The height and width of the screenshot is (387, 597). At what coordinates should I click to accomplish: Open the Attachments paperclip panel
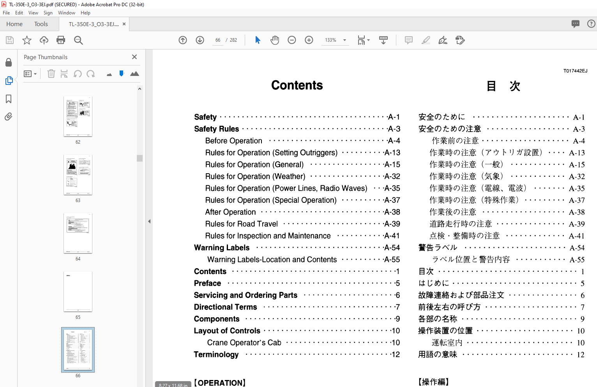[x=9, y=116]
